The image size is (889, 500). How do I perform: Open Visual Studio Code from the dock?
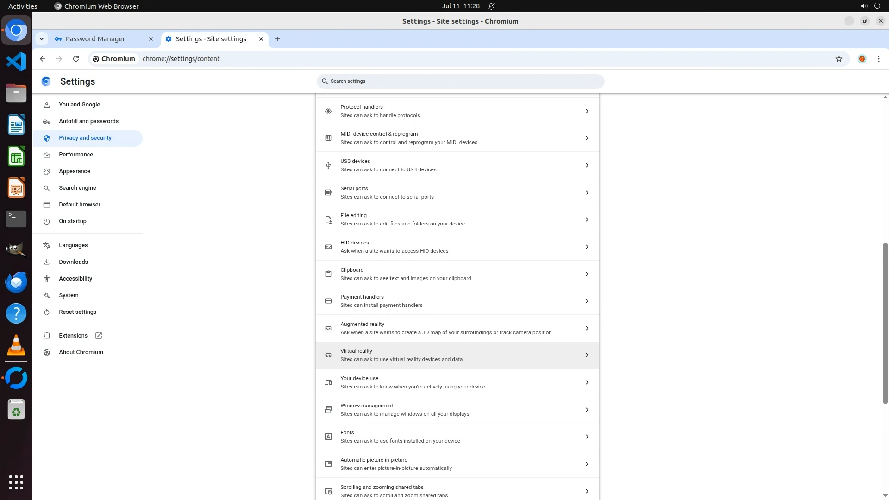tap(16, 62)
